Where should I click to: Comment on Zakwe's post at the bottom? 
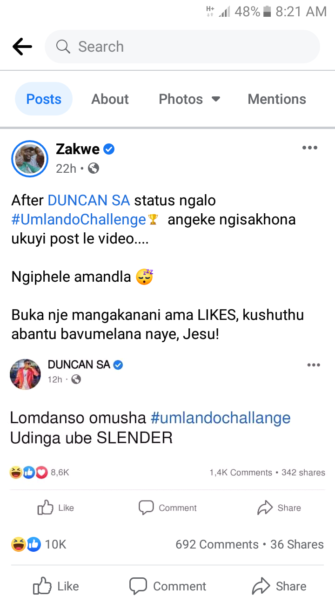167,586
